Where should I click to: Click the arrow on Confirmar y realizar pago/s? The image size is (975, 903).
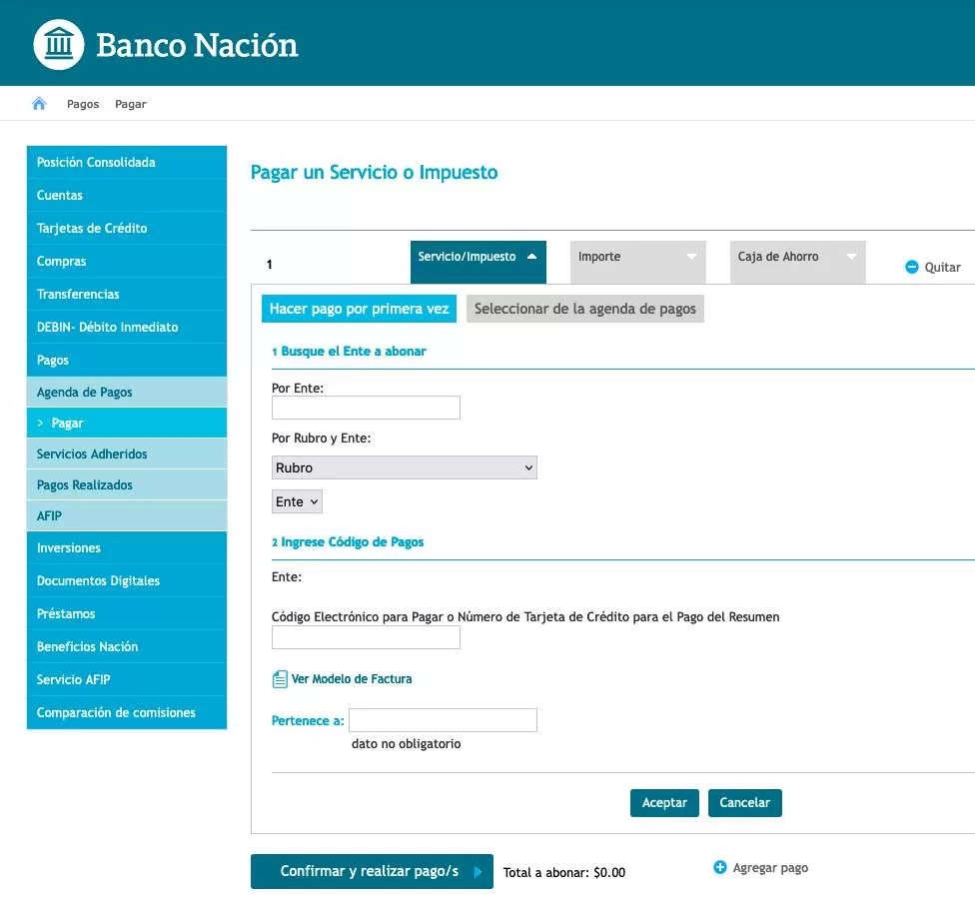(478, 872)
